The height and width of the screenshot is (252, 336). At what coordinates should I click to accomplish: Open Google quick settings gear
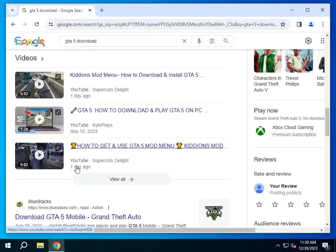tap(308, 41)
